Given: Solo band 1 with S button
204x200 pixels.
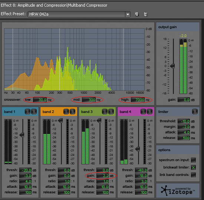Looking at the screenshot, I should [27, 111].
